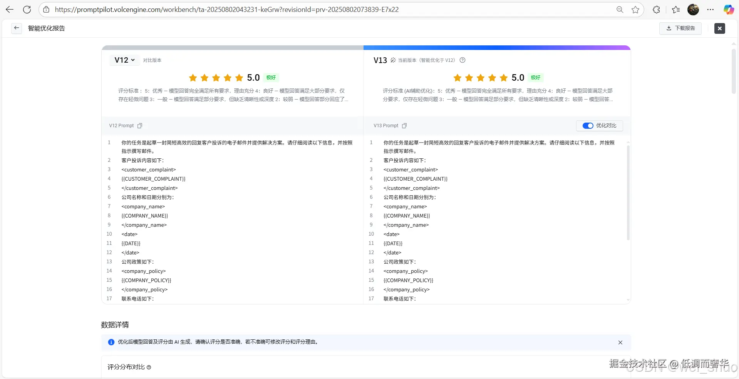Disable the 优化对比 toggle
Viewport: 739px width, 379px height.
point(588,126)
